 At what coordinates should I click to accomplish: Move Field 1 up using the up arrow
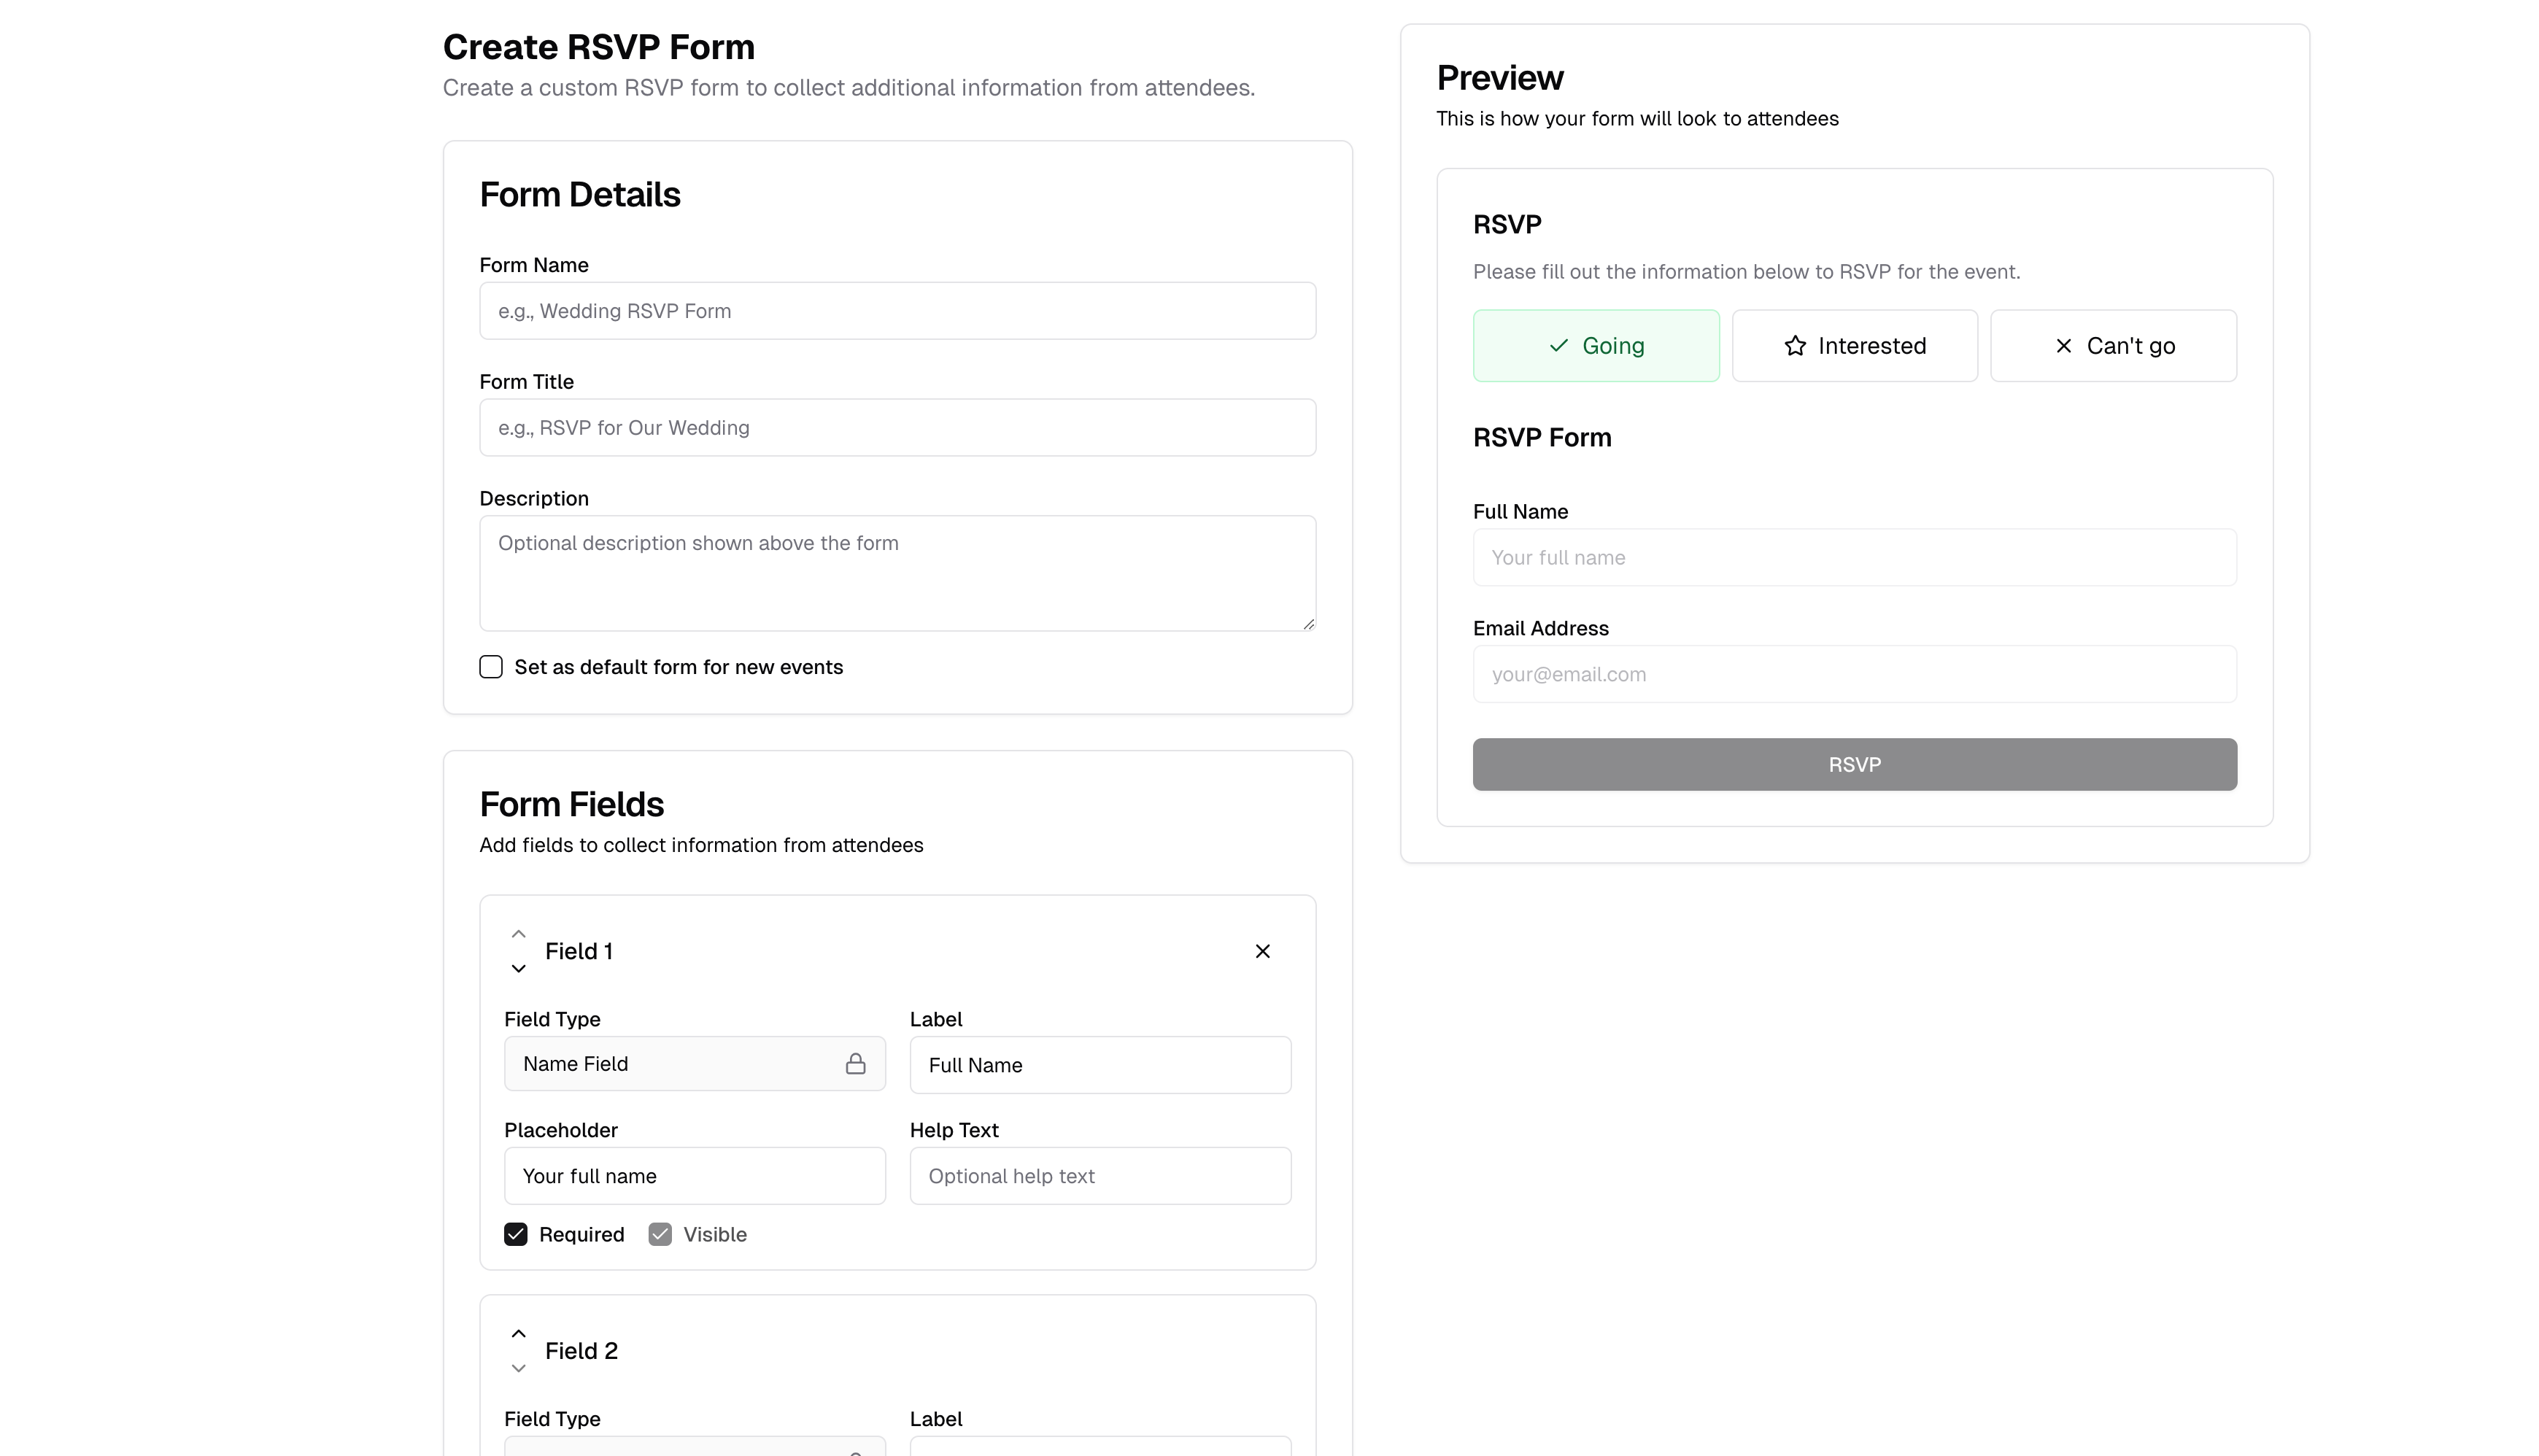519,932
